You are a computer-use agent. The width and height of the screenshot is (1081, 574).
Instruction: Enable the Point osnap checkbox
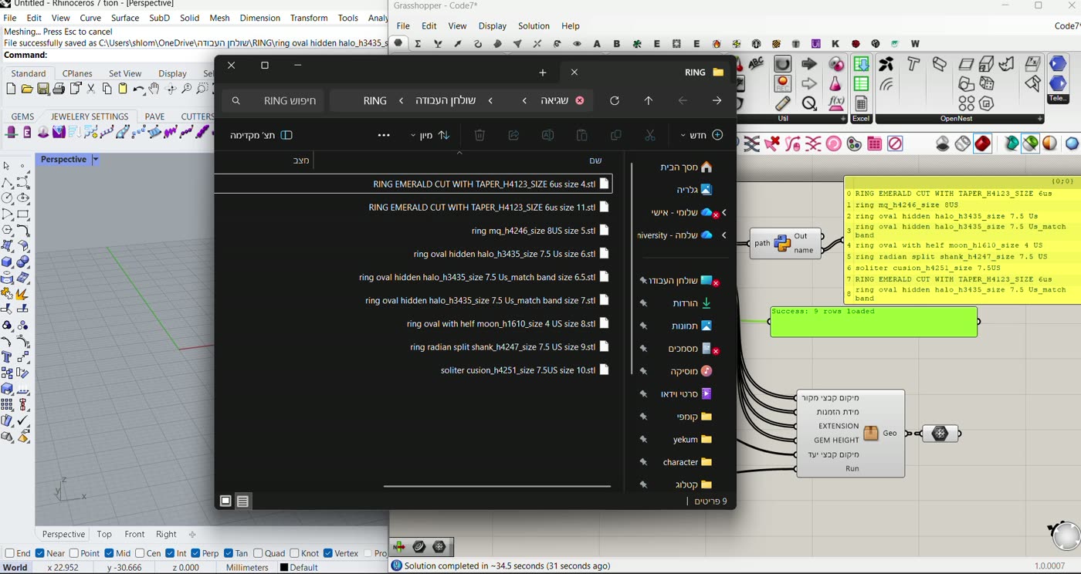pyautogui.click(x=74, y=553)
